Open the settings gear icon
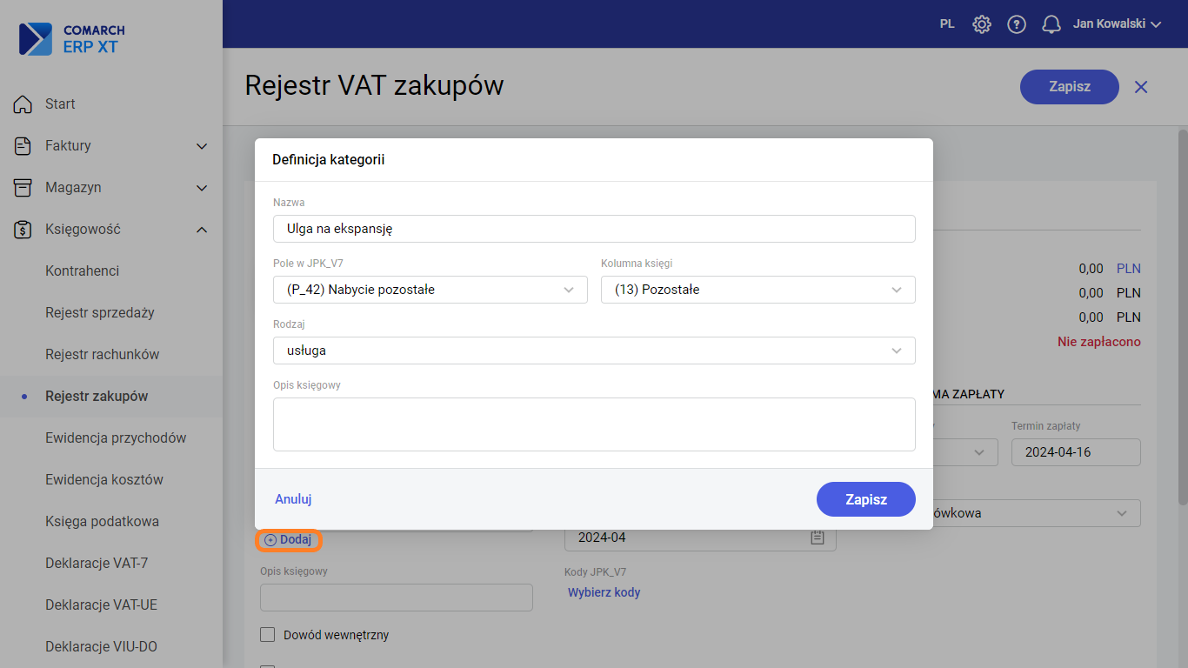 pos(982,24)
